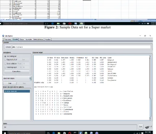Screen dimensions: 156x134
Task: Click the Weighted Avg. row label
Action: [39, 83]
